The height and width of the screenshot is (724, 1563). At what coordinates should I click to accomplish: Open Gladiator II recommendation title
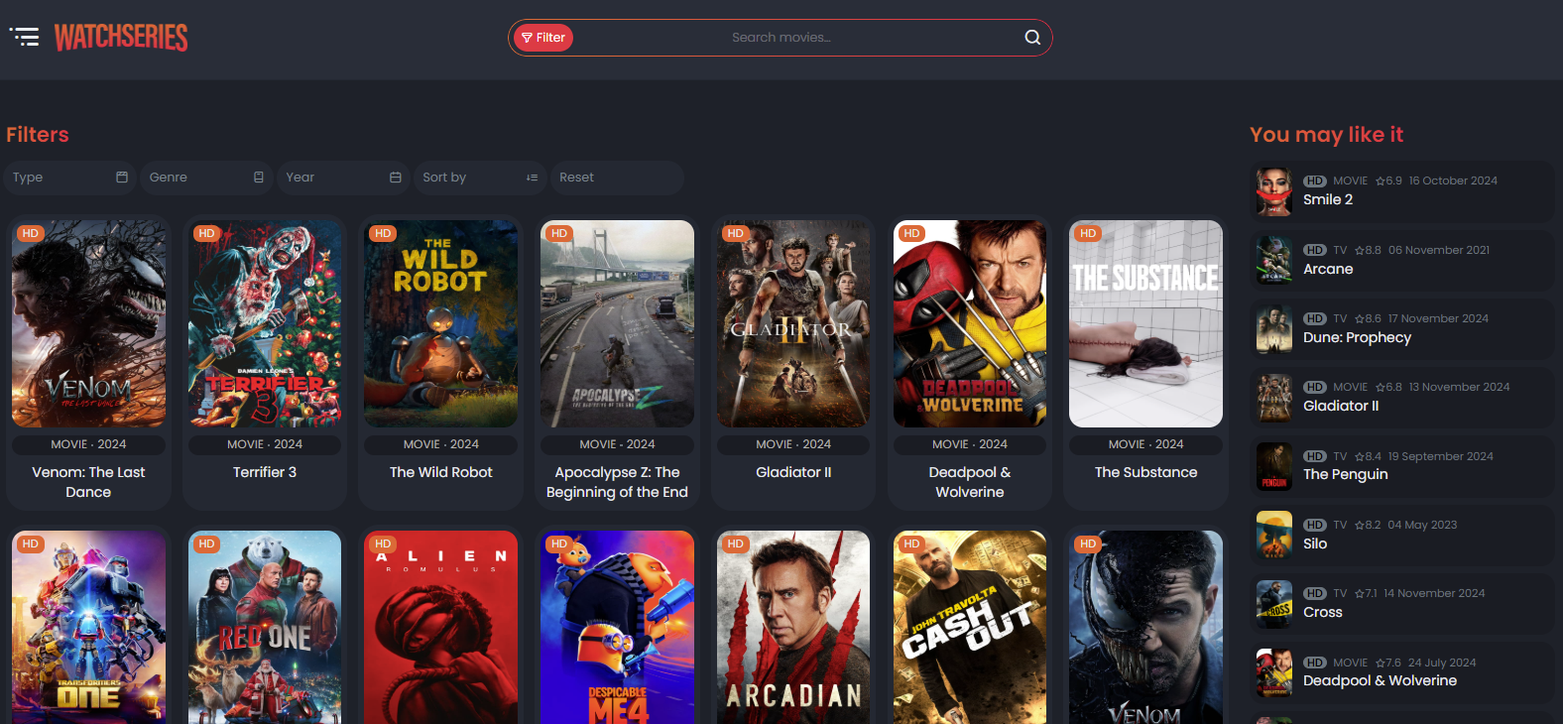[1341, 406]
